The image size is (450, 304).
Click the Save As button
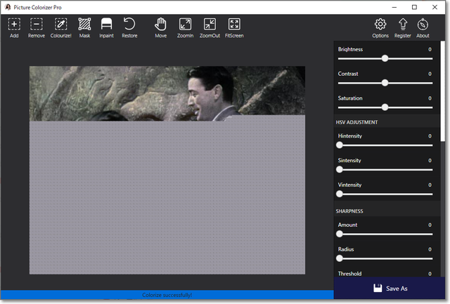coord(389,288)
